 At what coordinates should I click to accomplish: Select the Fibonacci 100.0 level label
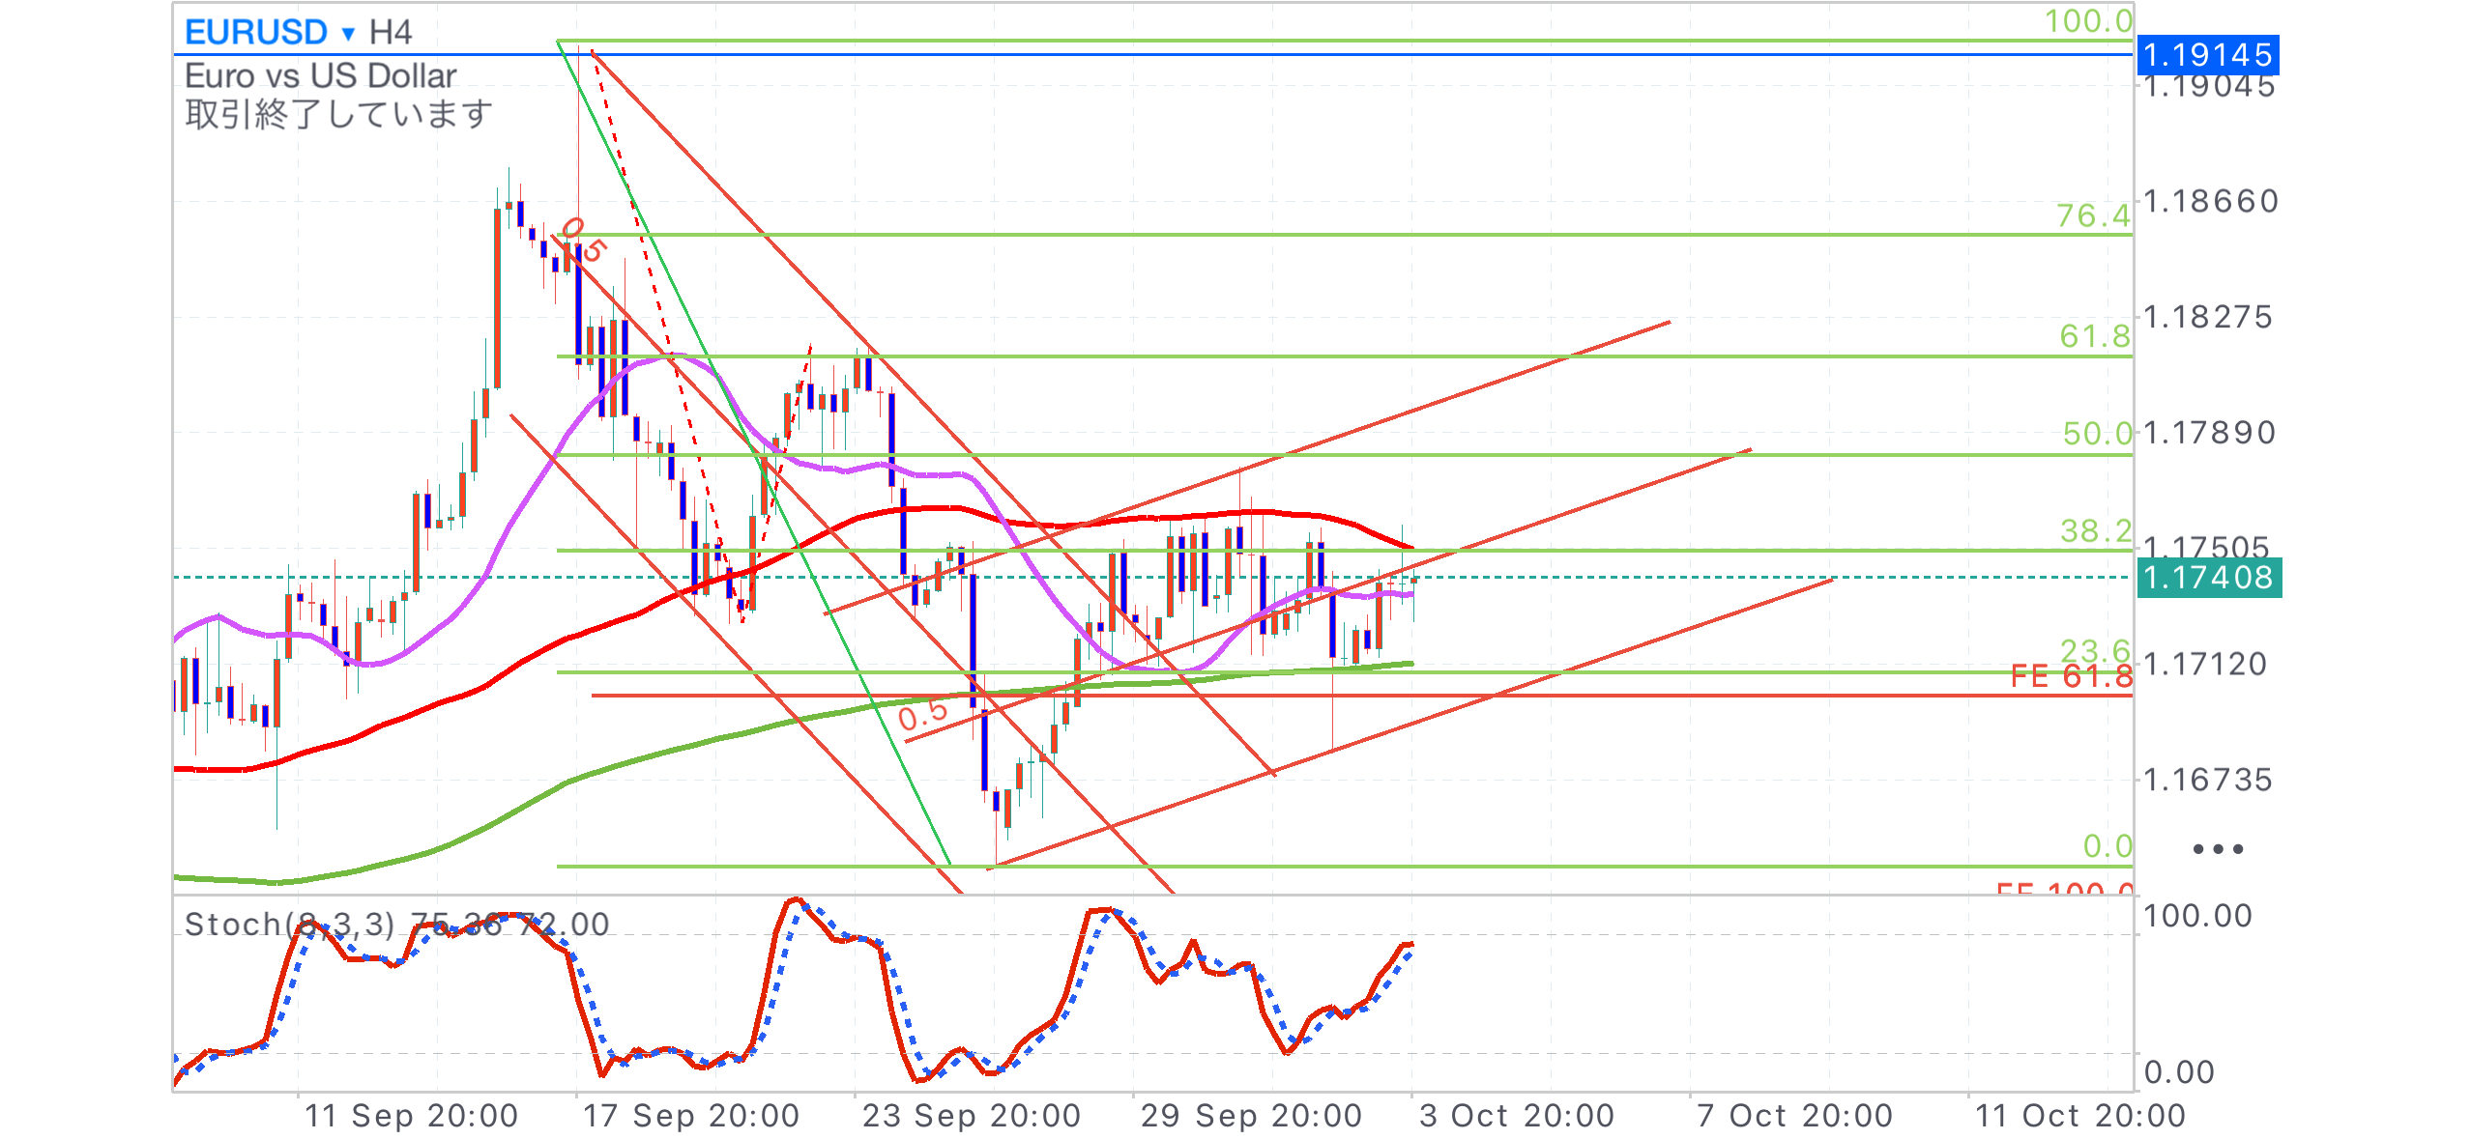click(x=2087, y=21)
